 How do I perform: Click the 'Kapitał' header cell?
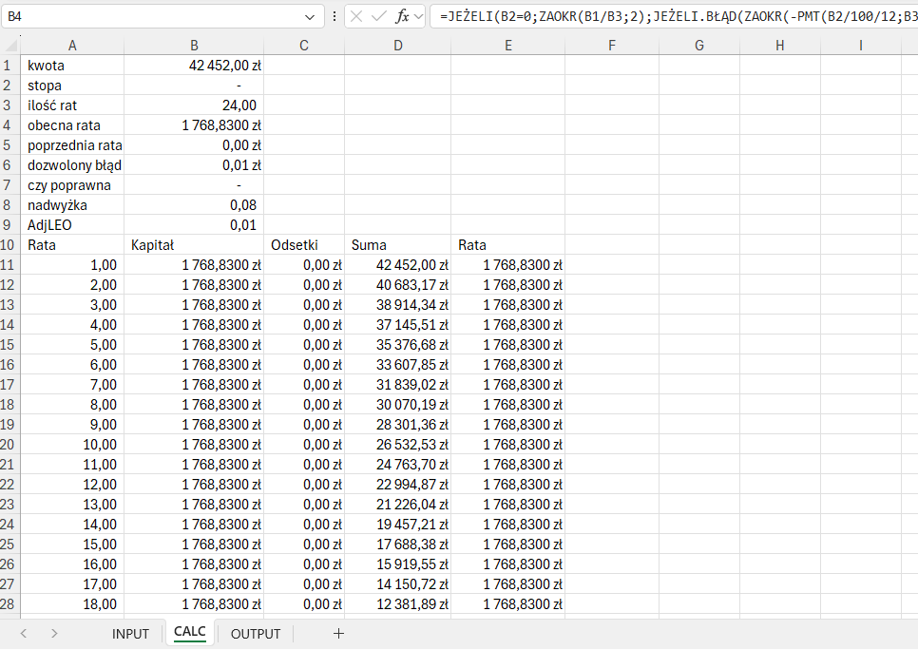click(194, 244)
